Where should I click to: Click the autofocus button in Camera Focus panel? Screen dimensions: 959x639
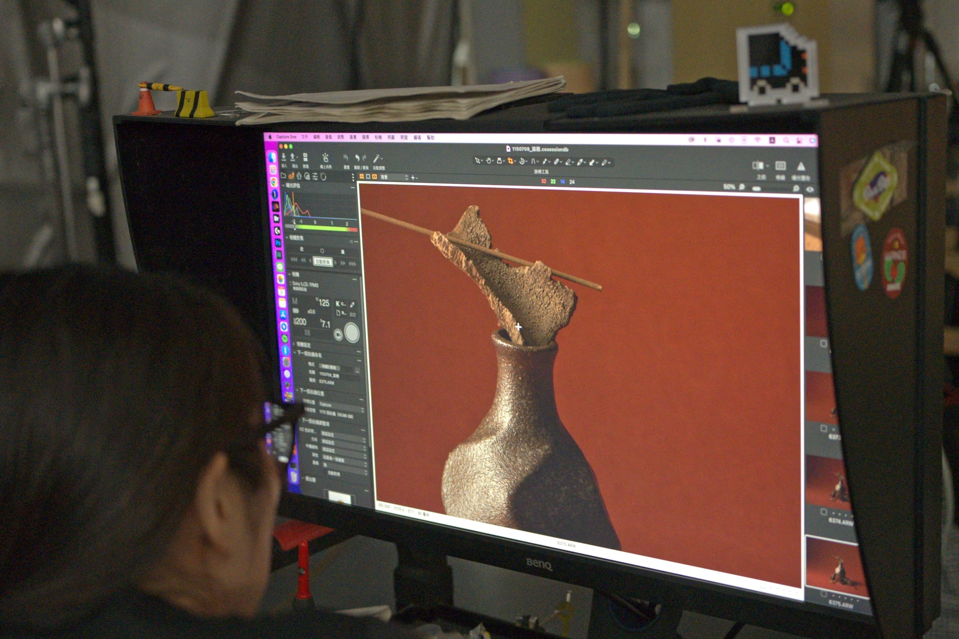[x=323, y=262]
